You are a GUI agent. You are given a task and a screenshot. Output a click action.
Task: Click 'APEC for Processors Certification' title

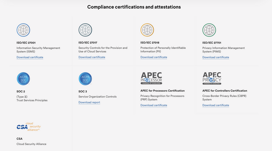(162, 91)
